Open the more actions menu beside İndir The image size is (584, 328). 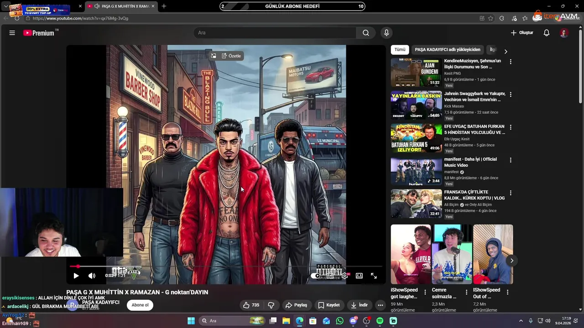coord(380,305)
